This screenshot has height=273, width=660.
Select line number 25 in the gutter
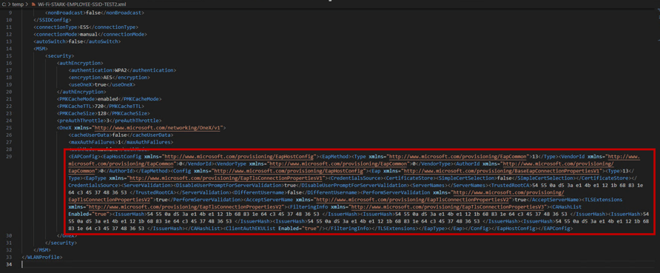click(10, 127)
